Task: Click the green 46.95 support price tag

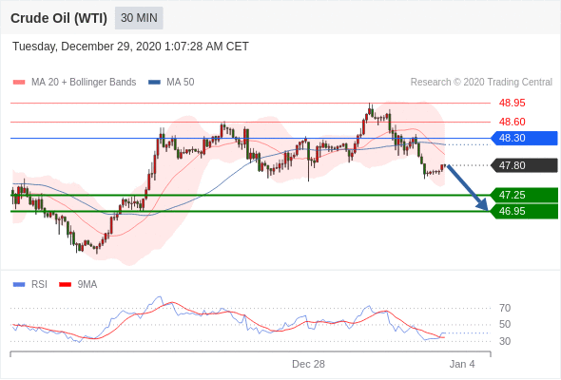Action: point(524,211)
